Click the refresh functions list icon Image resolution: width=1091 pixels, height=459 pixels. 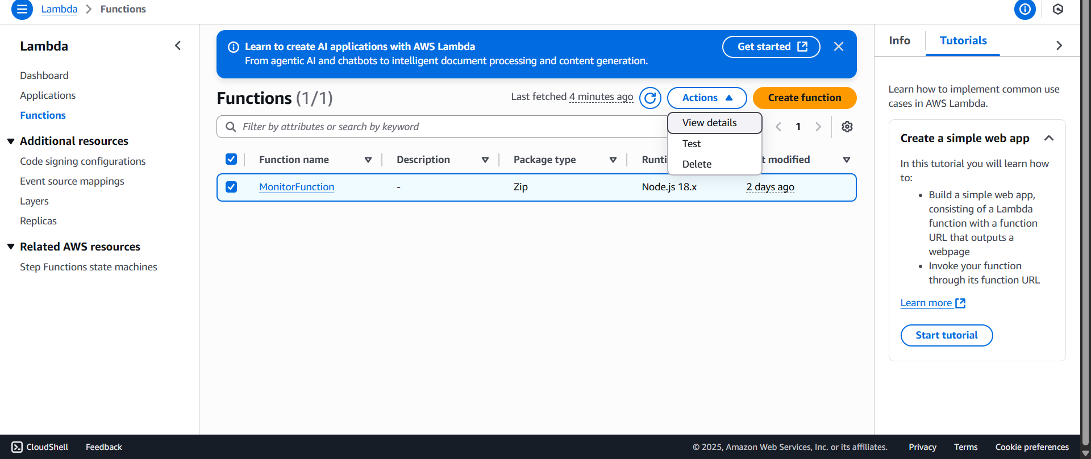tap(650, 98)
